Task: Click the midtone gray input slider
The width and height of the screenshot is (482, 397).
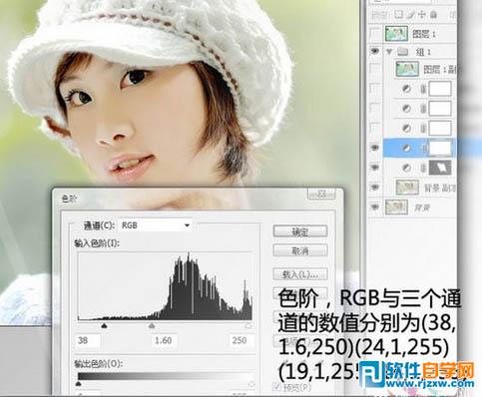Action: click(x=152, y=325)
